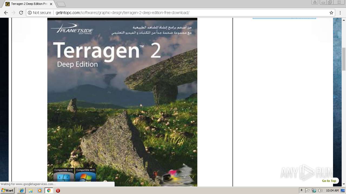The width and height of the screenshot is (346, 194).
Task: Click the Terragen 2 Deep Edition cover image
Action: (122, 102)
